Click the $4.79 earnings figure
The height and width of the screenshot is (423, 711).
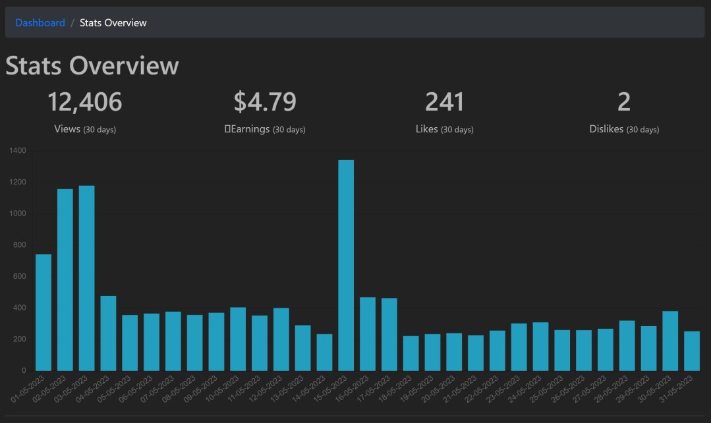click(265, 101)
